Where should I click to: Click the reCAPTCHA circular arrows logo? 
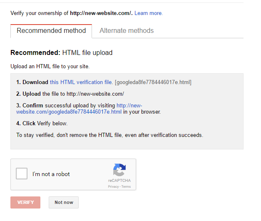point(119,170)
